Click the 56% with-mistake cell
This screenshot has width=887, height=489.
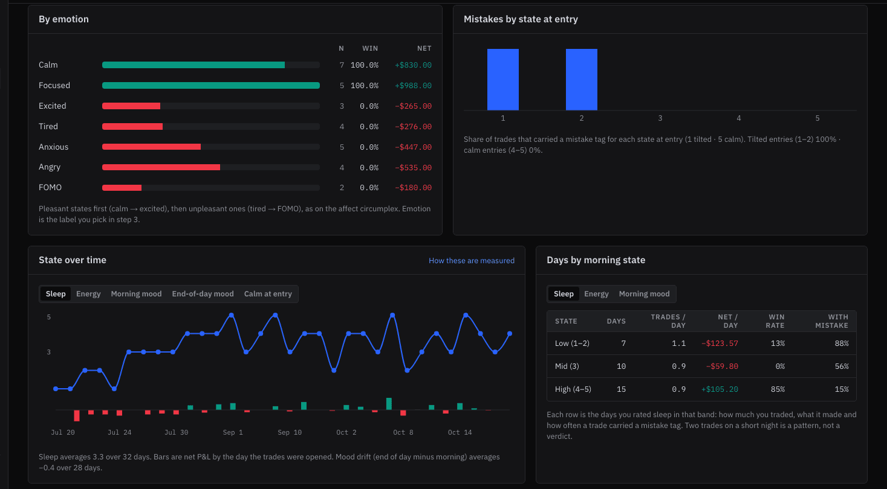842,366
